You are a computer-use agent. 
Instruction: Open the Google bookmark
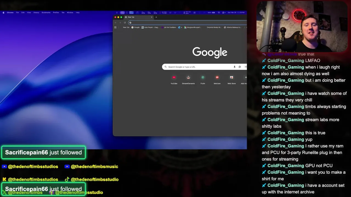click(x=135, y=27)
